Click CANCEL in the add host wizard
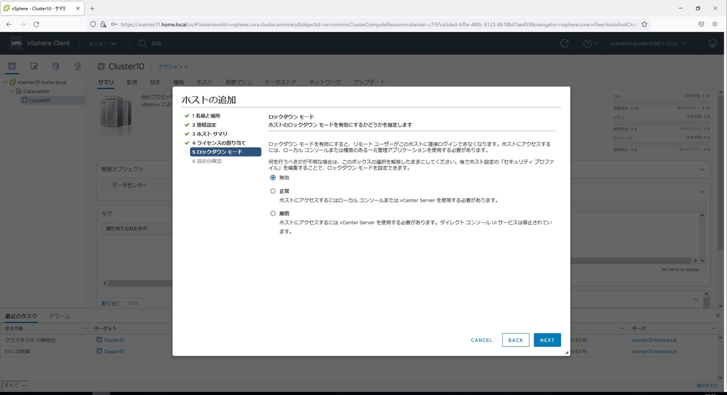Viewport: 727px width, 395px height. [x=482, y=340]
